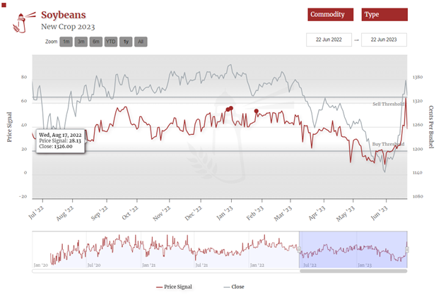
Task: Click the Soybeans title text
Action: (64, 15)
